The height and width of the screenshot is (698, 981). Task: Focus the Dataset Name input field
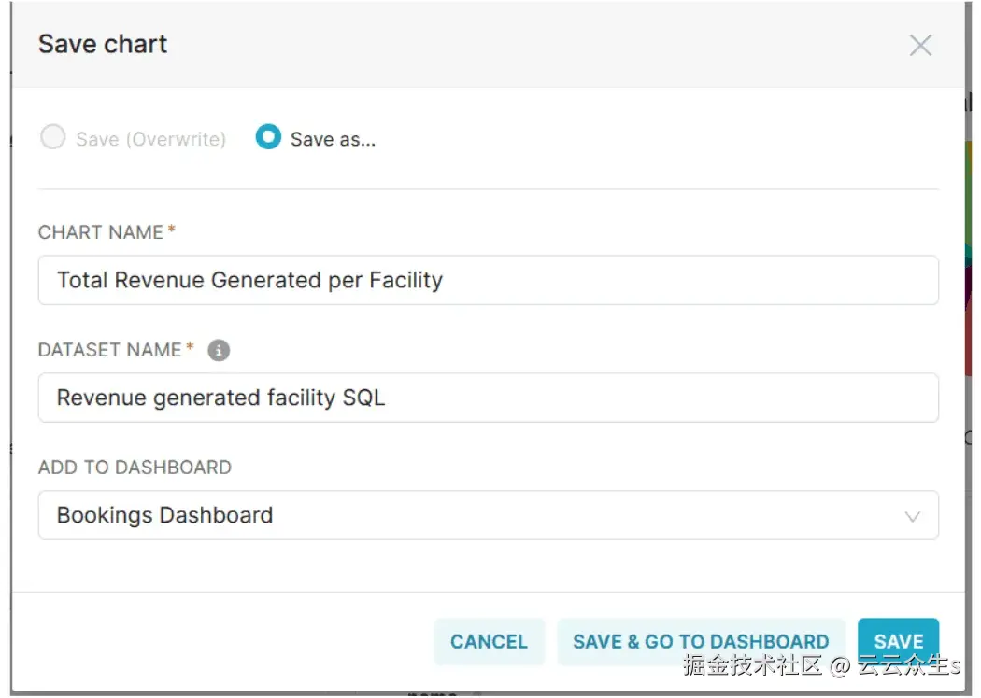488,398
